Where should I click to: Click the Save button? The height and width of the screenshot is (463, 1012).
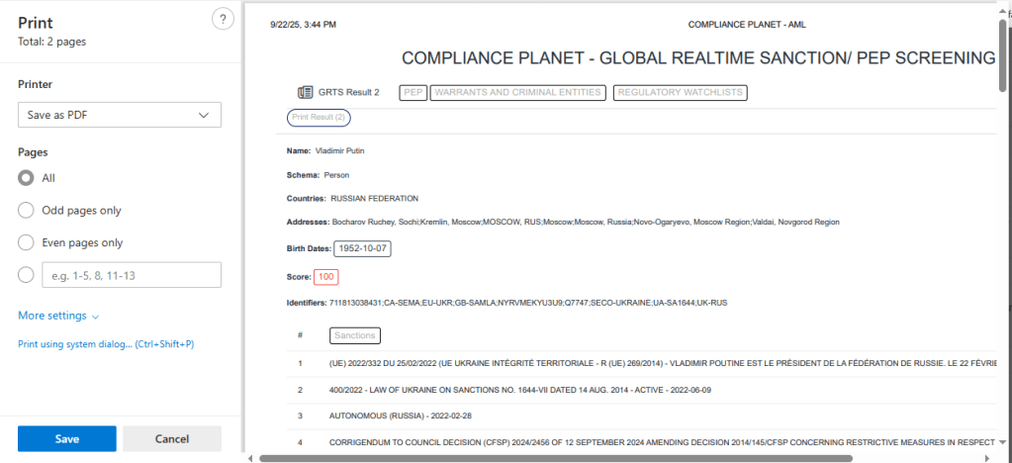pos(67,438)
